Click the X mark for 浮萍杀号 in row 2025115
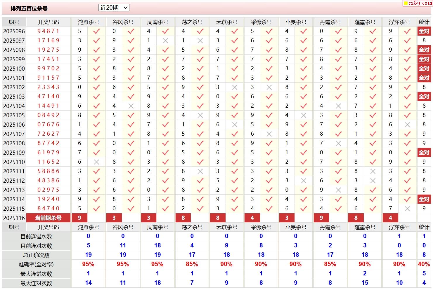Viewport: 433px width, 290px height. (x=407, y=209)
